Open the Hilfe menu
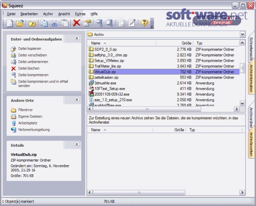The image size is (256, 206). 94,14
